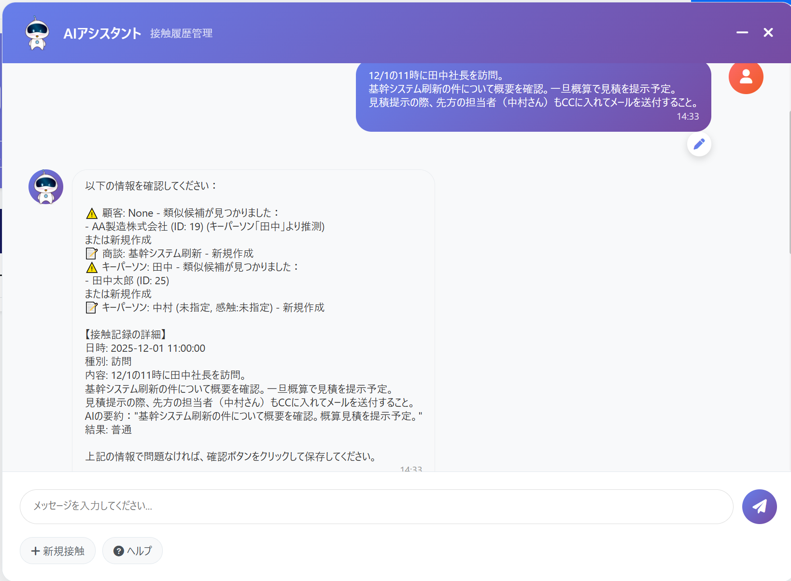Click the warning icon next to 顧客: None
Viewport: 791px width, 581px height.
(92, 213)
